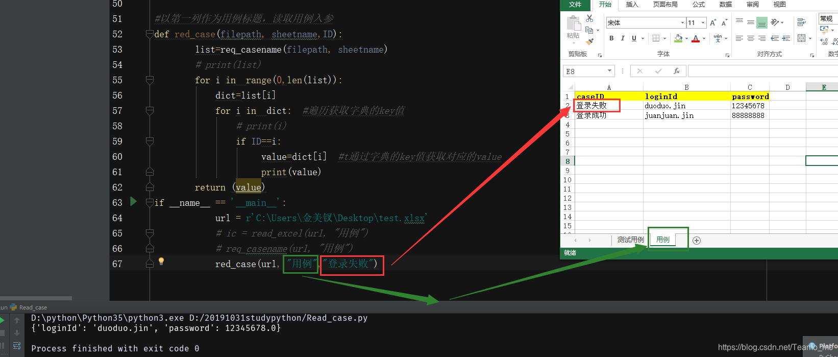Image resolution: width=838 pixels, height=357 pixels.
Task: Decrease font size with the smaller A icon
Action: 724,22
